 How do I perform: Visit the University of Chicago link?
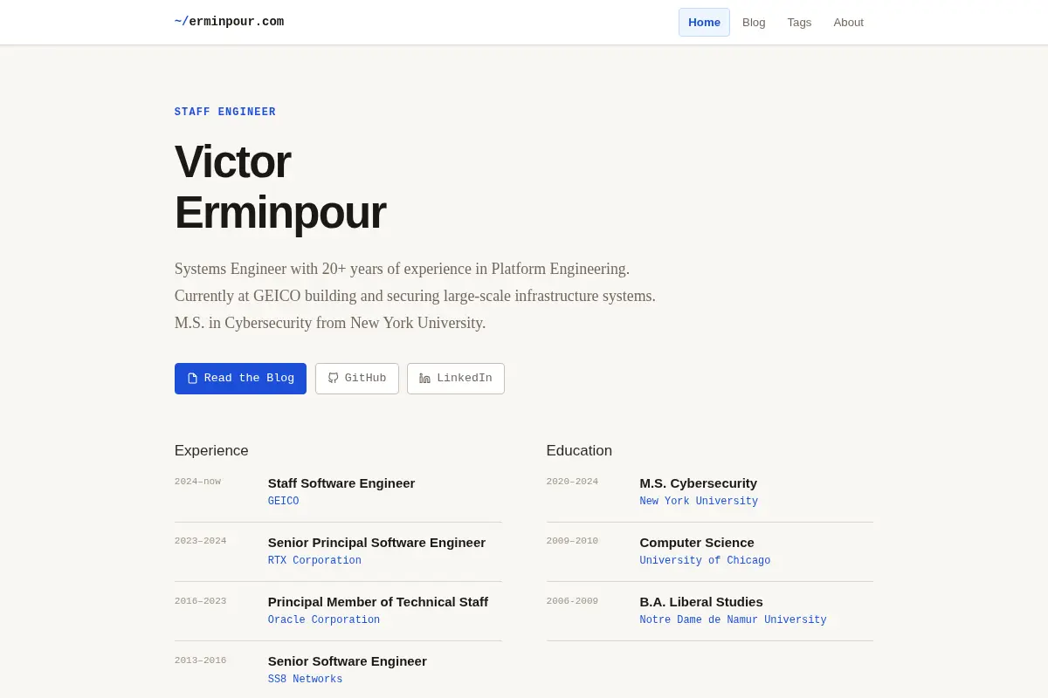point(705,561)
